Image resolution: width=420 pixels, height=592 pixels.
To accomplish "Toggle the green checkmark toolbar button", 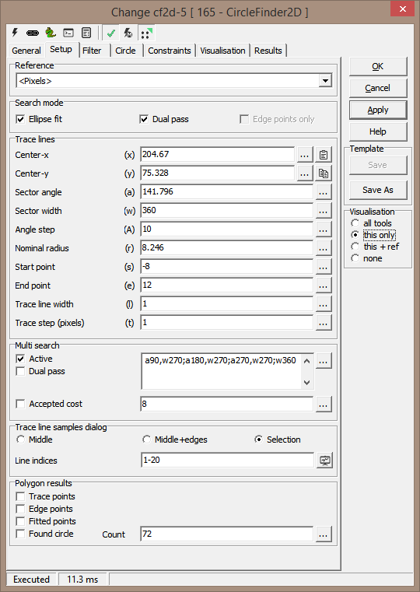I will click(111, 33).
